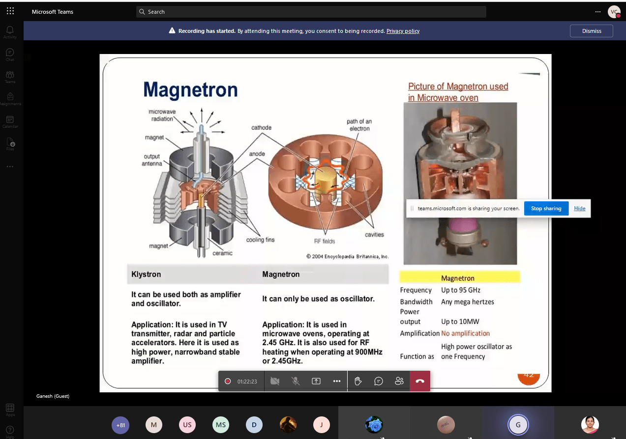Open the Privacy policy link
Image resolution: width=626 pixels, height=439 pixels.
[x=403, y=31]
